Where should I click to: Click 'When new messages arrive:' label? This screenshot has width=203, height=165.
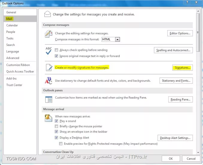73,116
